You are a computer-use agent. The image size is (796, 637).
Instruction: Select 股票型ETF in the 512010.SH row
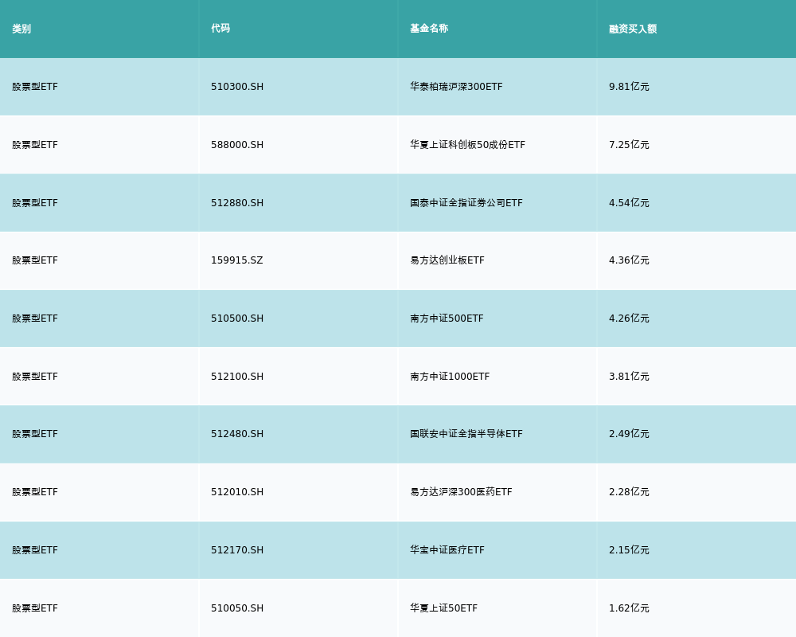35,492
